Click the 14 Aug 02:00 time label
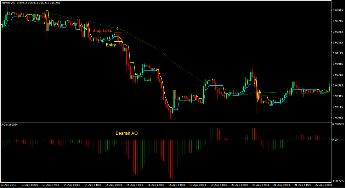Screen dimensions: 346x188 coord(72,185)
